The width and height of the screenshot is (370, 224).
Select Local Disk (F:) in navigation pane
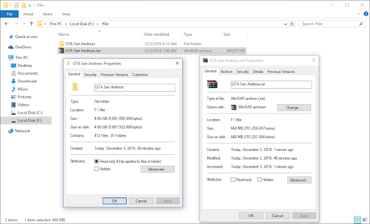pyautogui.click(x=26, y=120)
